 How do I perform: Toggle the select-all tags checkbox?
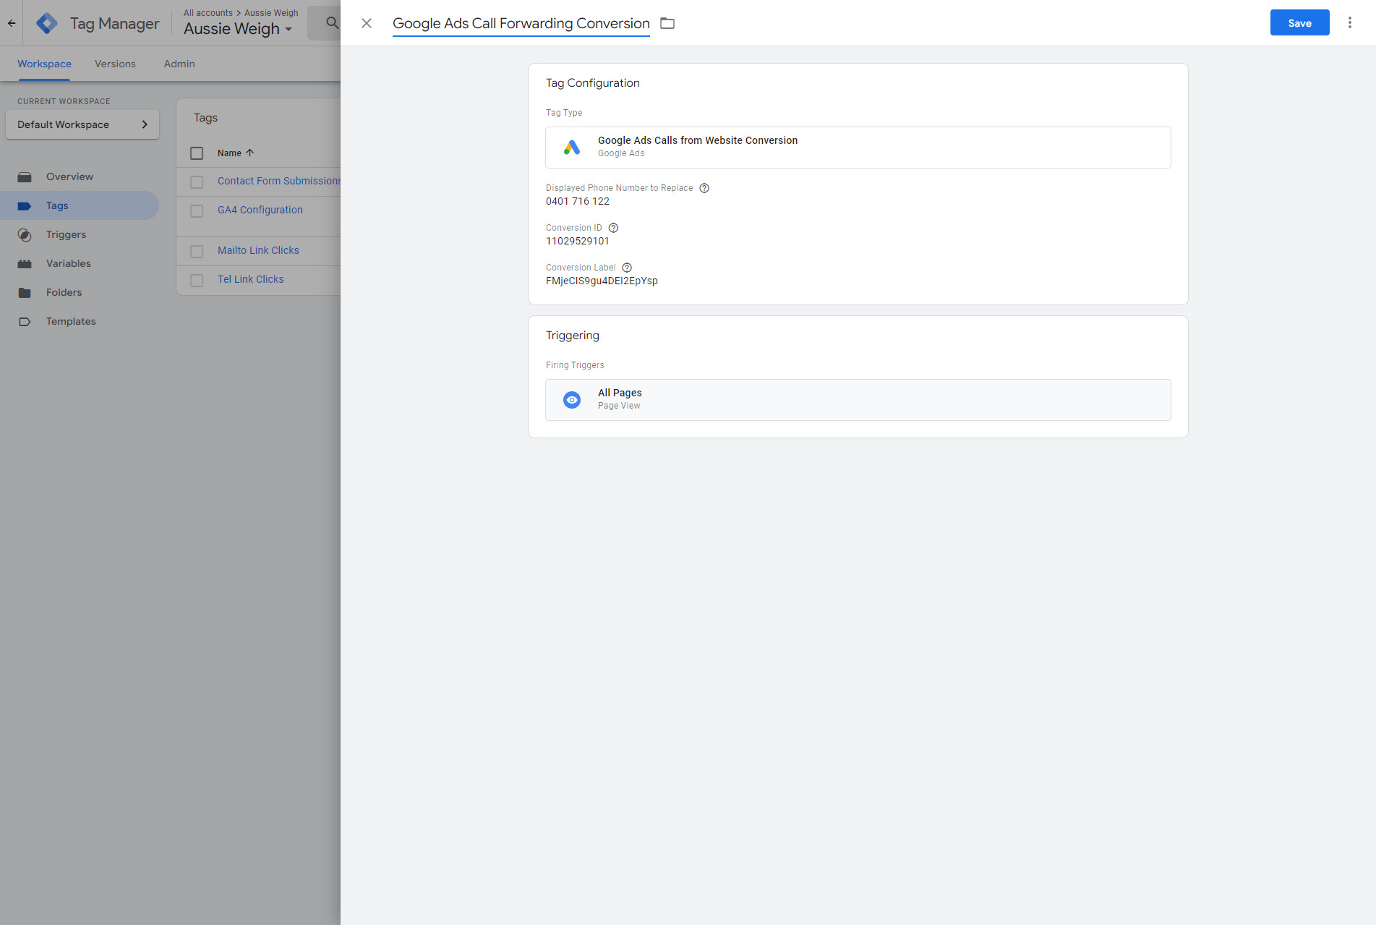[x=197, y=153]
